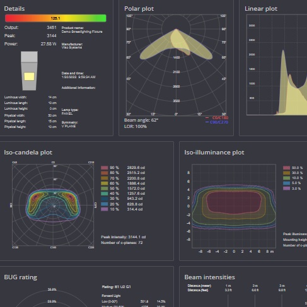This screenshot has height=307, width=307.
Task: Click the Linear plot panel title
Action: point(261,9)
